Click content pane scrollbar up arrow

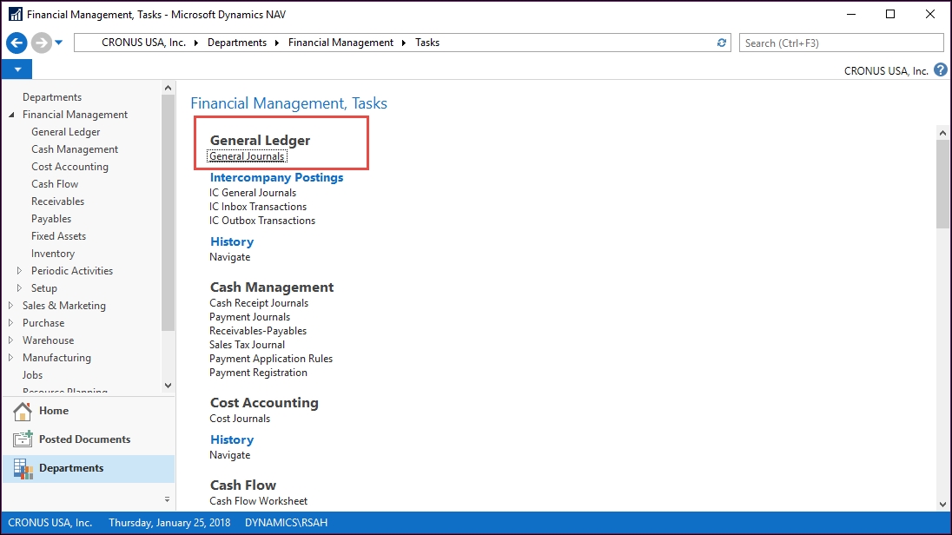pos(942,132)
